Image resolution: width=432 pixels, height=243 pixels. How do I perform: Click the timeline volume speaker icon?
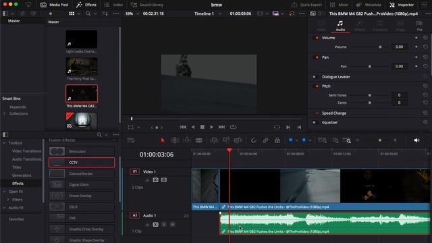click(x=416, y=140)
